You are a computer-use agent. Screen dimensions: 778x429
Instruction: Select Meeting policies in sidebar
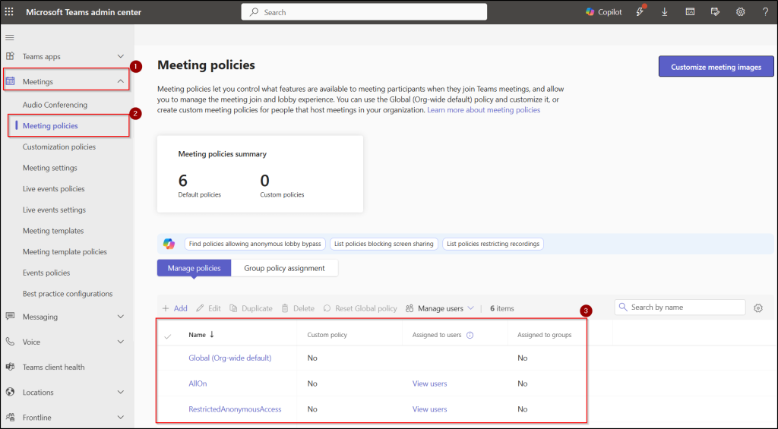(x=50, y=126)
